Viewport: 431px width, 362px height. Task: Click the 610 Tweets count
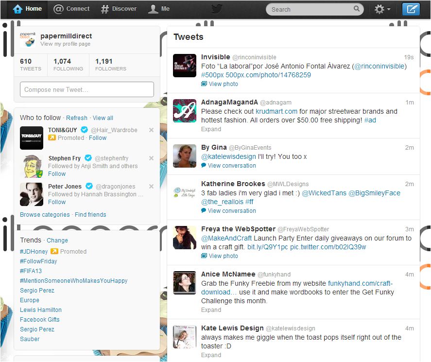31,65
